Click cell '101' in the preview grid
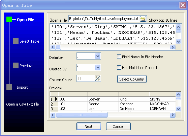188x136 pixels. pyautogui.click(x=73, y=104)
